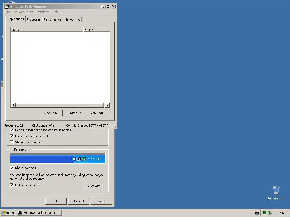Open the Options menu in Task Manager
This screenshot has width=290, height=217.
pyautogui.click(x=18, y=12)
